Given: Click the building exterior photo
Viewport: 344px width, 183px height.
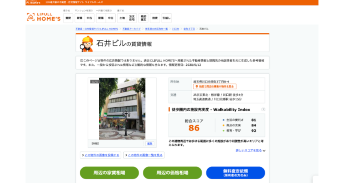Looking at the screenshot, I should [122, 108].
